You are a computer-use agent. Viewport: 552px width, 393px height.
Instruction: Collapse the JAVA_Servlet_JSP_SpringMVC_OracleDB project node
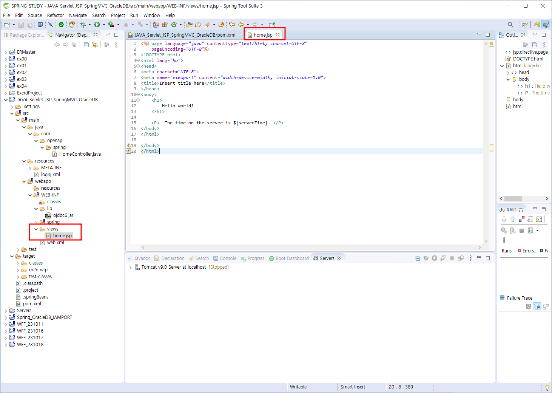coord(6,100)
